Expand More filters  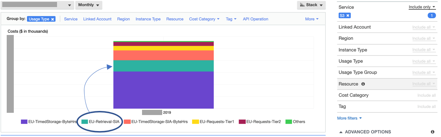pyautogui.click(x=349, y=118)
